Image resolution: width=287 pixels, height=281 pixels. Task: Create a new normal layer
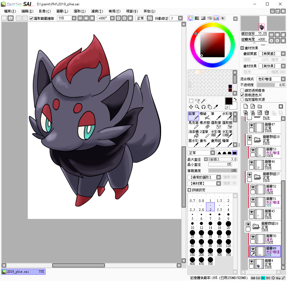[246, 106]
